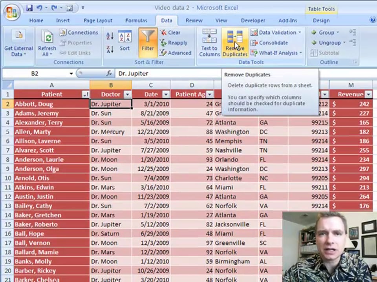Open Outline dialog launcher
This screenshot has width=377, height=282.
click(x=355, y=62)
